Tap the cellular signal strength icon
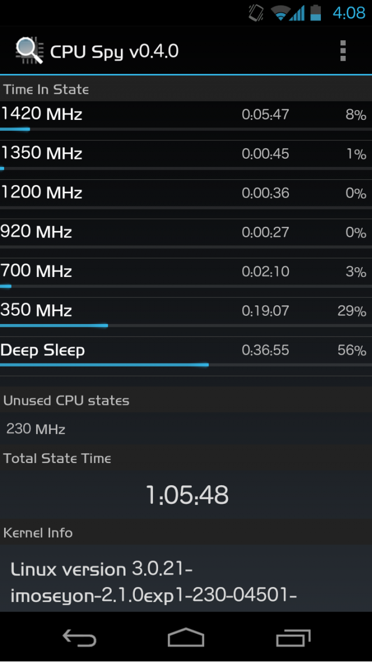This screenshot has width=372, height=662. pos(297,13)
